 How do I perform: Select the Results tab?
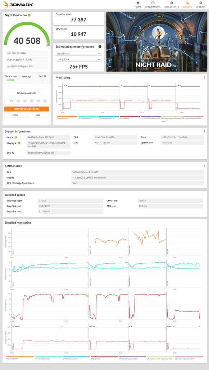click(x=187, y=4)
